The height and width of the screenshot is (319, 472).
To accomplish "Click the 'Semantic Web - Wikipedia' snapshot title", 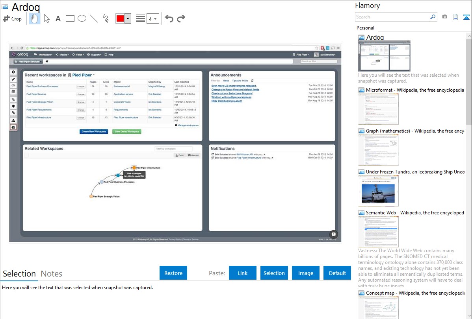I will [415, 212].
